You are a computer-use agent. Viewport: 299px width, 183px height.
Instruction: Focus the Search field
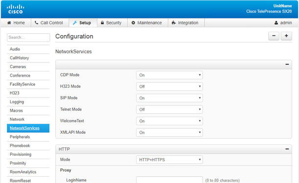click(x=28, y=38)
